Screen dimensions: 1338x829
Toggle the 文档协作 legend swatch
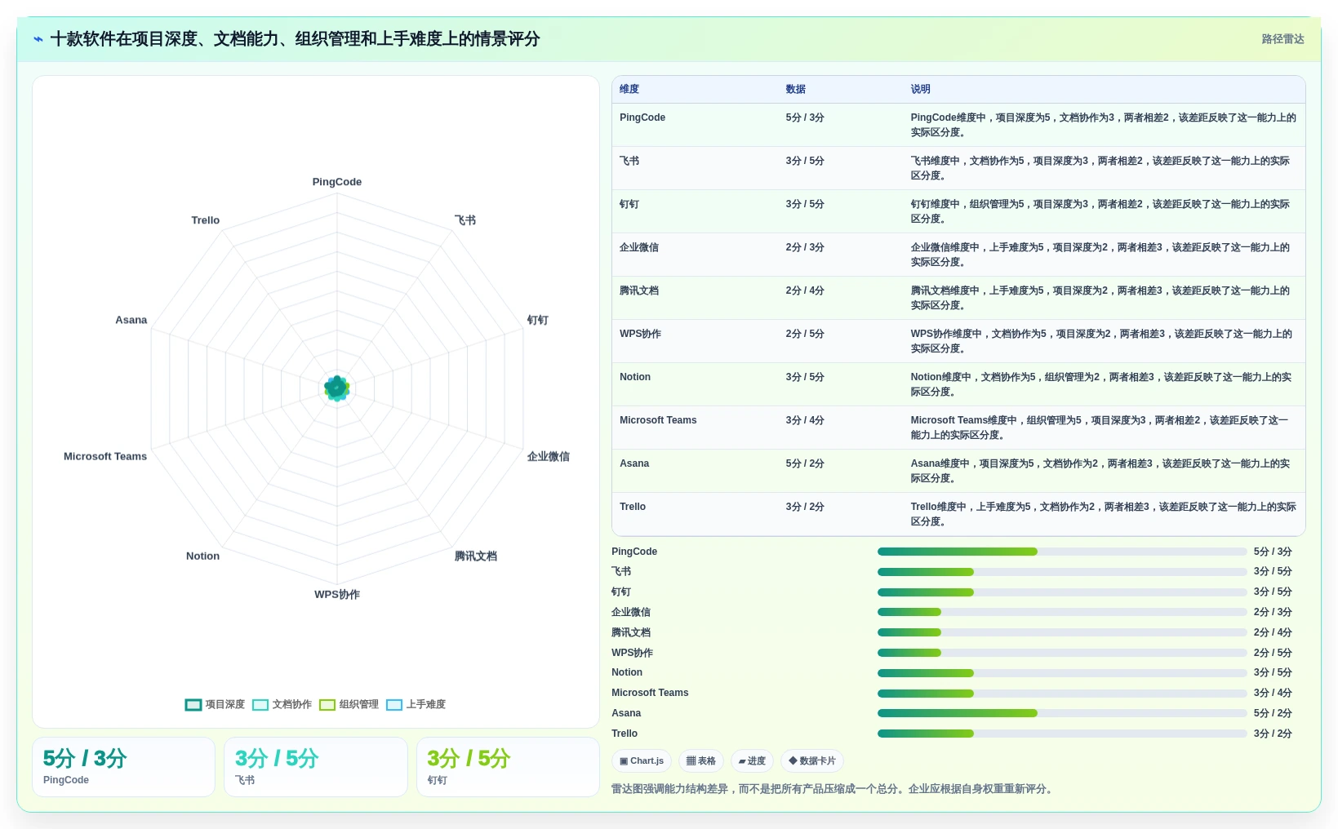[260, 705]
